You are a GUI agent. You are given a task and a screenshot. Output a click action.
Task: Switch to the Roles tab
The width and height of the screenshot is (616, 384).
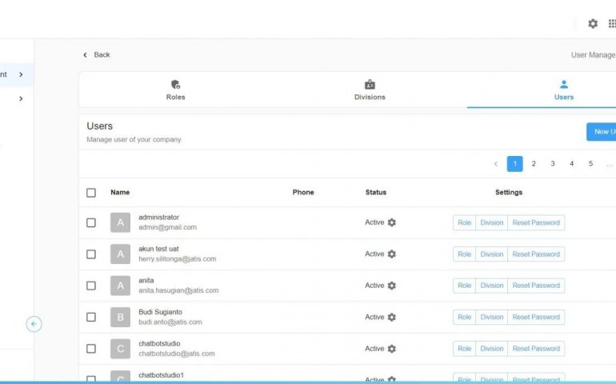tap(175, 90)
